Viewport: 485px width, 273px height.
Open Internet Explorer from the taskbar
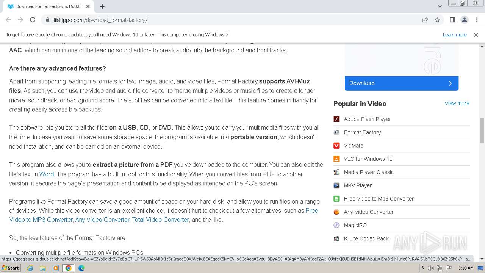(x=30, y=268)
